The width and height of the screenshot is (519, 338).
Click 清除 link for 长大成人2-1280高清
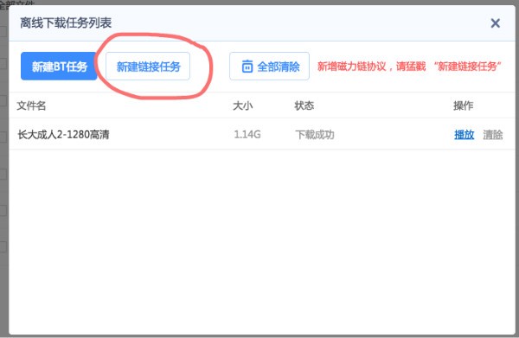(x=493, y=135)
